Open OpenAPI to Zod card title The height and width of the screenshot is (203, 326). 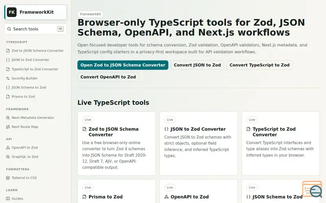(189, 197)
